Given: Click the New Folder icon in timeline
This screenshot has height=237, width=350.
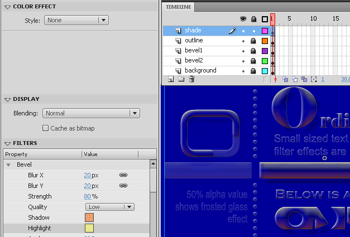Looking at the screenshot, I should click(181, 80).
